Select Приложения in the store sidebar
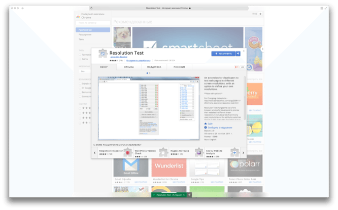Image resolution: width=338 pixels, height=210 pixels. click(93, 30)
